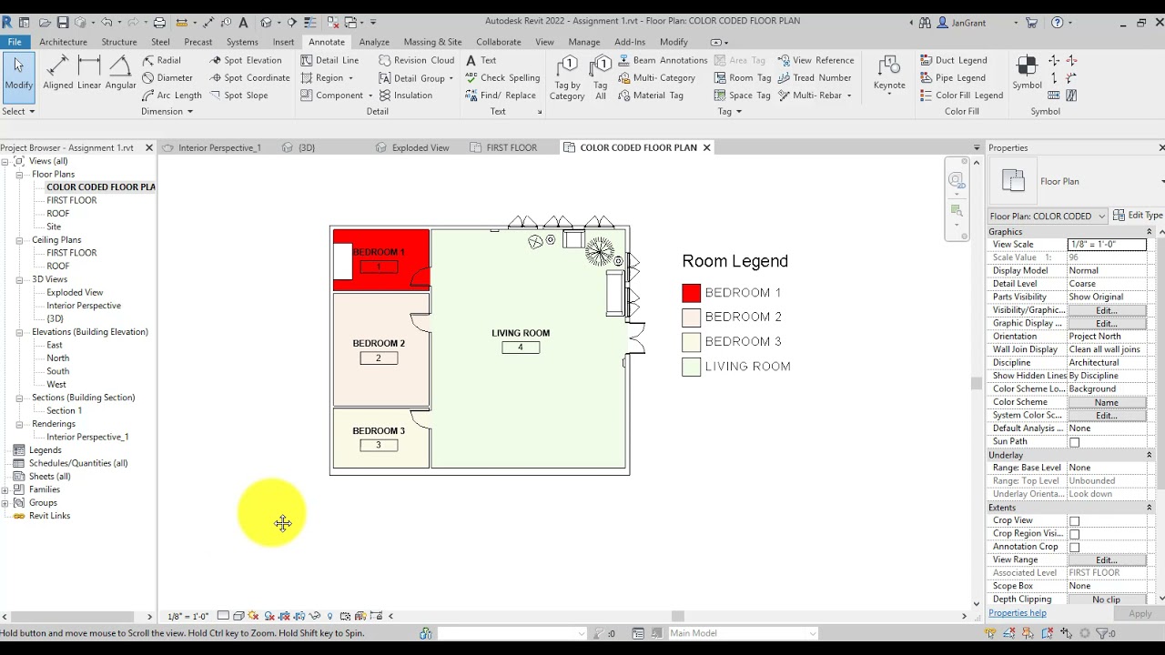Click the Space Tag tool
Screen dimensions: 1165x655
click(x=743, y=95)
